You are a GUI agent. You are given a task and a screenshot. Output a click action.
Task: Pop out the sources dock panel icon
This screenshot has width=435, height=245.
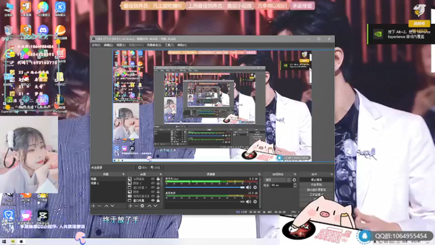pyautogui.click(x=160, y=174)
